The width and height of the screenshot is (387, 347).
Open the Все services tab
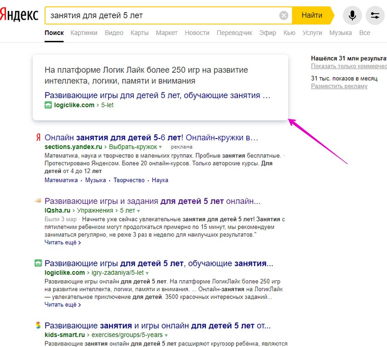364,33
